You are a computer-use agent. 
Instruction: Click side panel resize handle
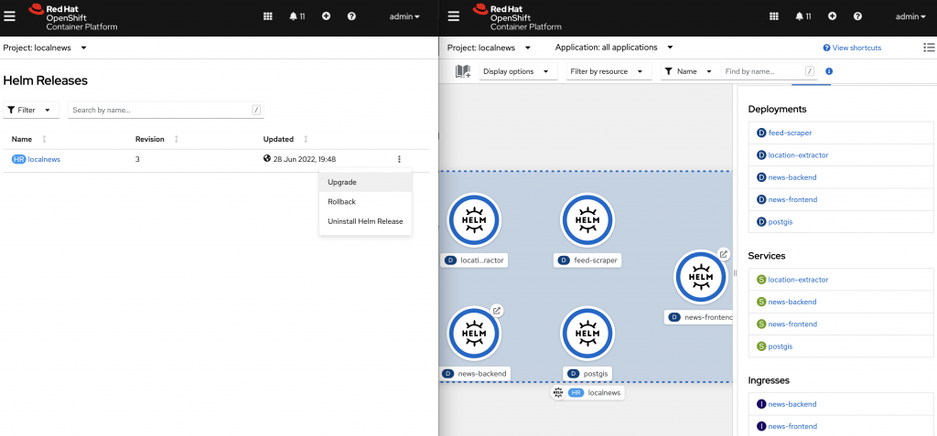click(735, 273)
